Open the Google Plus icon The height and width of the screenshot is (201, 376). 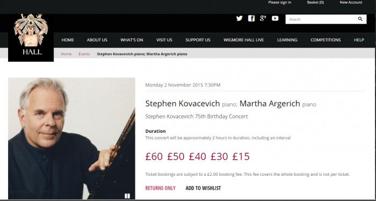click(x=263, y=18)
